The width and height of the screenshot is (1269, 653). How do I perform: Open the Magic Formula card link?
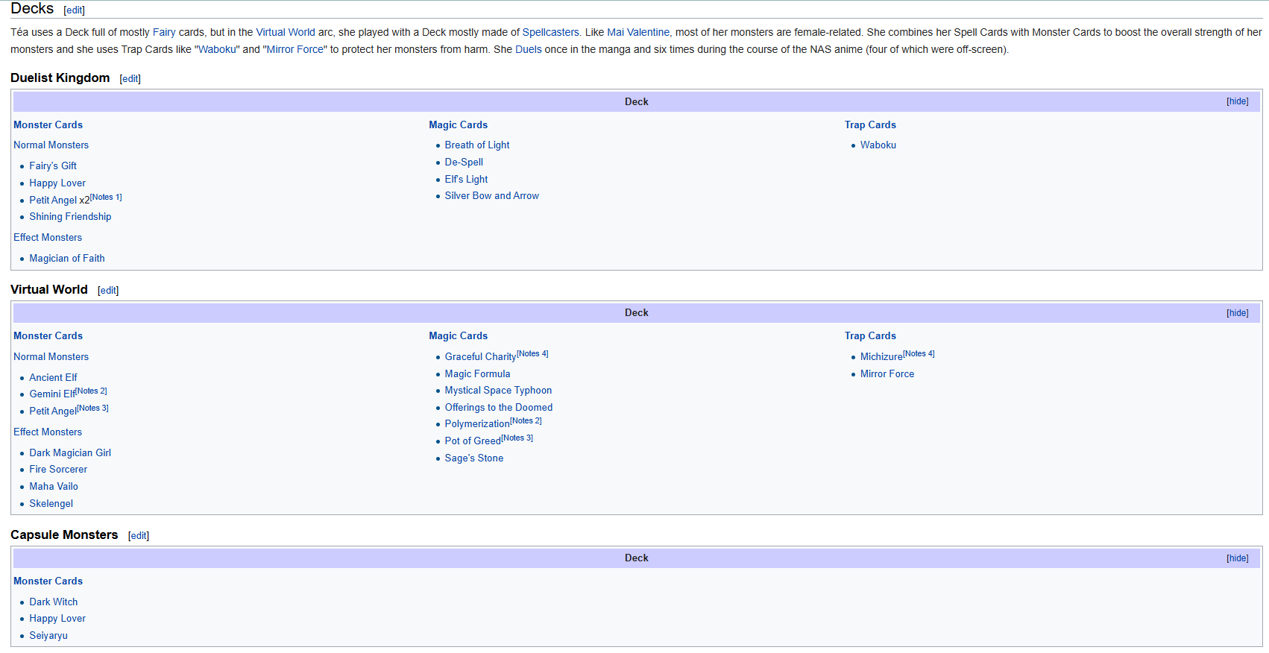478,374
